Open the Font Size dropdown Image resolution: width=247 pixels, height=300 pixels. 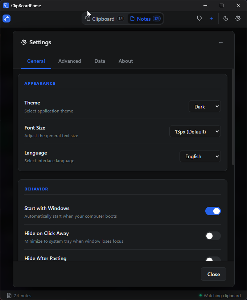195,131
